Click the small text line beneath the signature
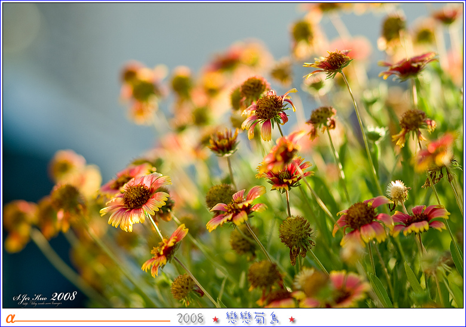Viewport: 466px width, 327px height. (x=41, y=303)
